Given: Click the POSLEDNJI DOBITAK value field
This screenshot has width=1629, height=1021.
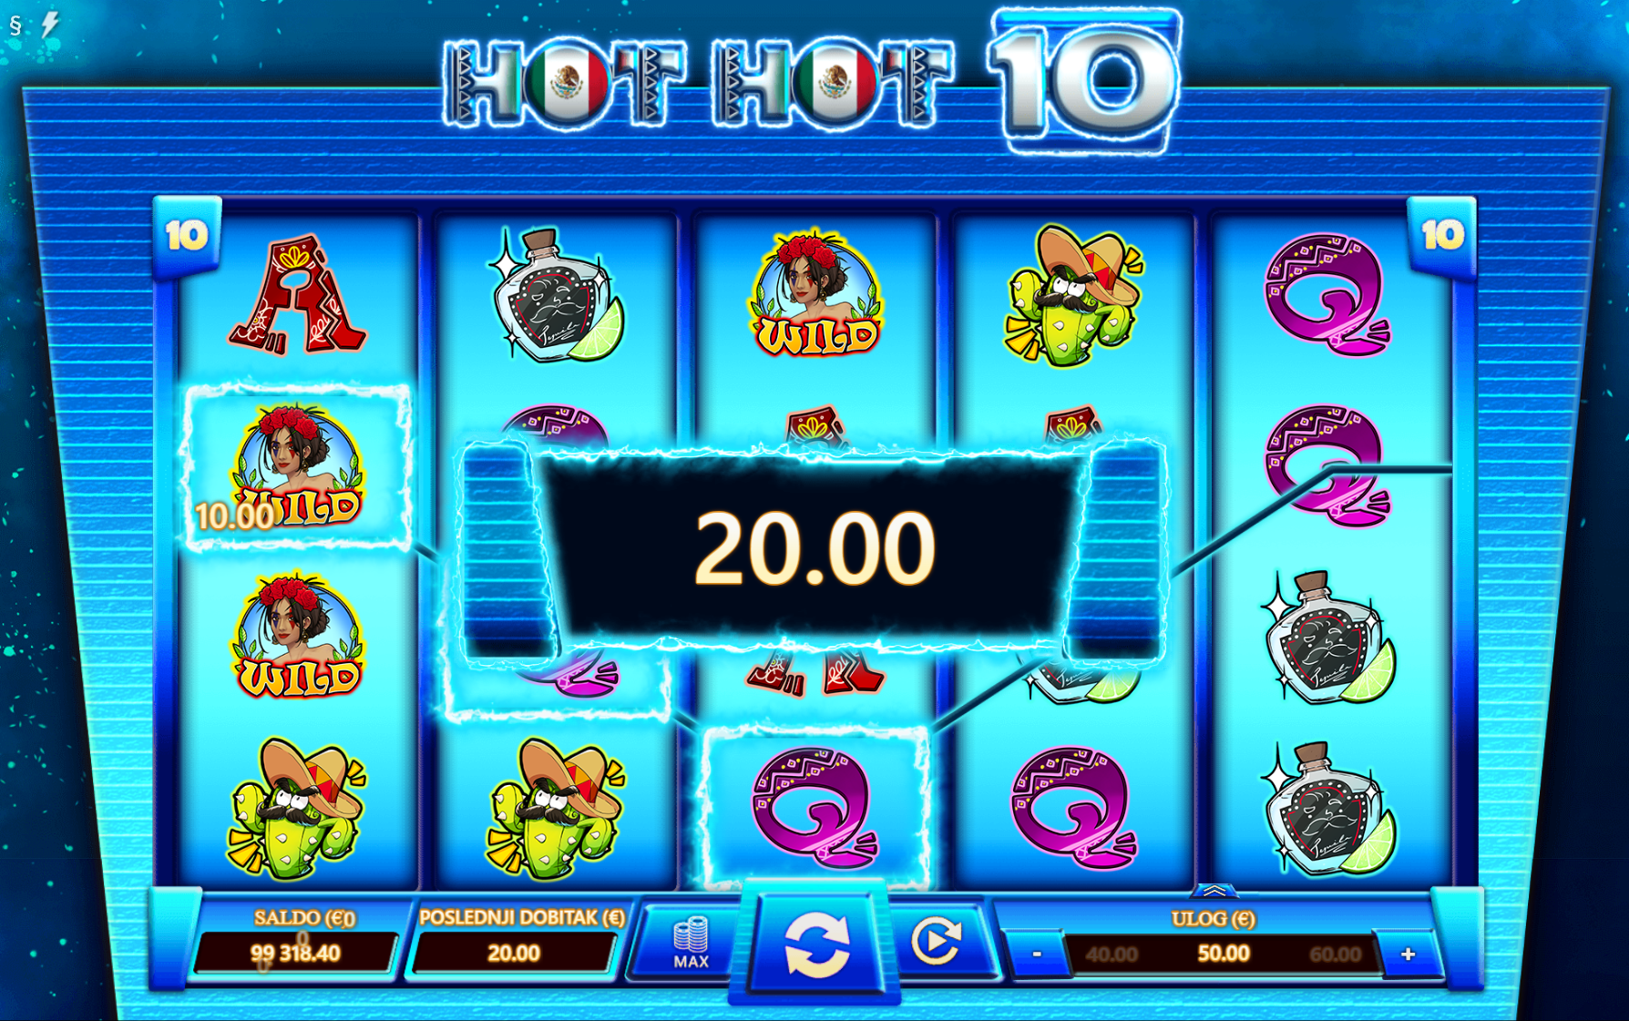Looking at the screenshot, I should pyautogui.click(x=514, y=954).
